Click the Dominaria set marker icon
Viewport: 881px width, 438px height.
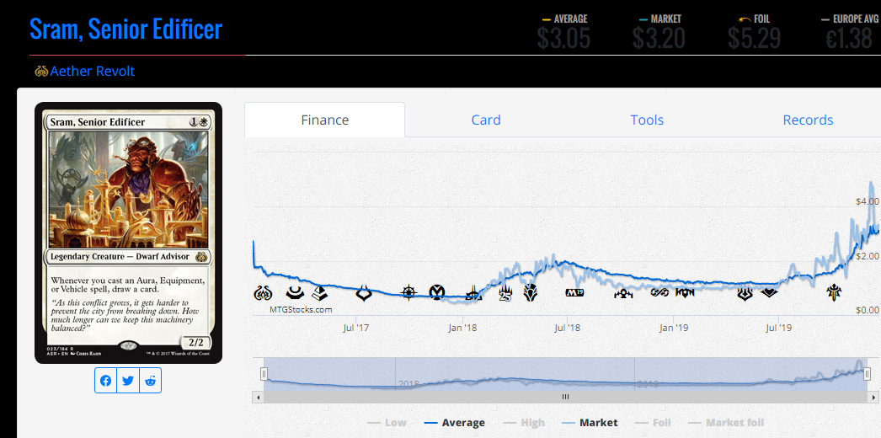(x=531, y=293)
